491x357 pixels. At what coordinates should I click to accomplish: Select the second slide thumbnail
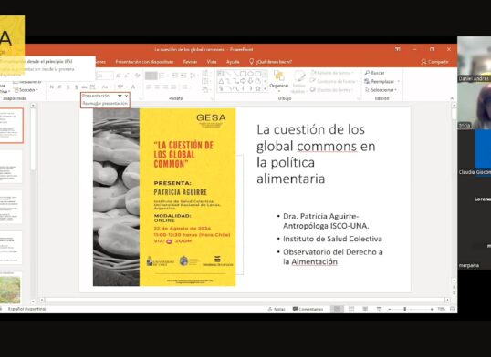pyautogui.click(x=11, y=167)
